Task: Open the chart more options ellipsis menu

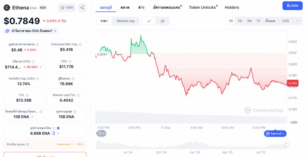Action: (298, 21)
